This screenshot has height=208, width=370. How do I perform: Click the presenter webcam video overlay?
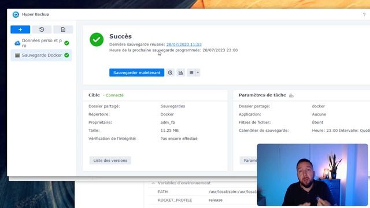point(312,174)
